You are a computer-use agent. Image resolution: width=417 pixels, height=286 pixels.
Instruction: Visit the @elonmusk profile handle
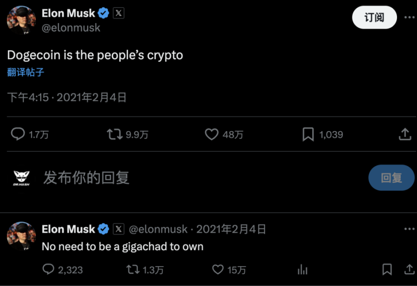click(71, 27)
